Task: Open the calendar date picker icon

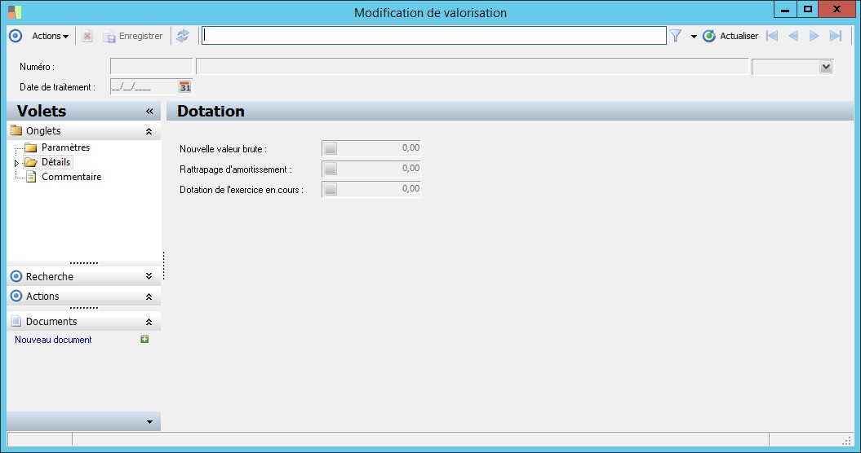Action: (185, 86)
